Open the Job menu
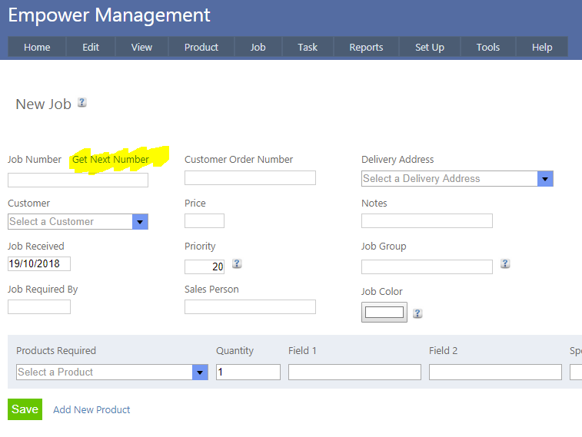582x437 pixels. coord(258,47)
